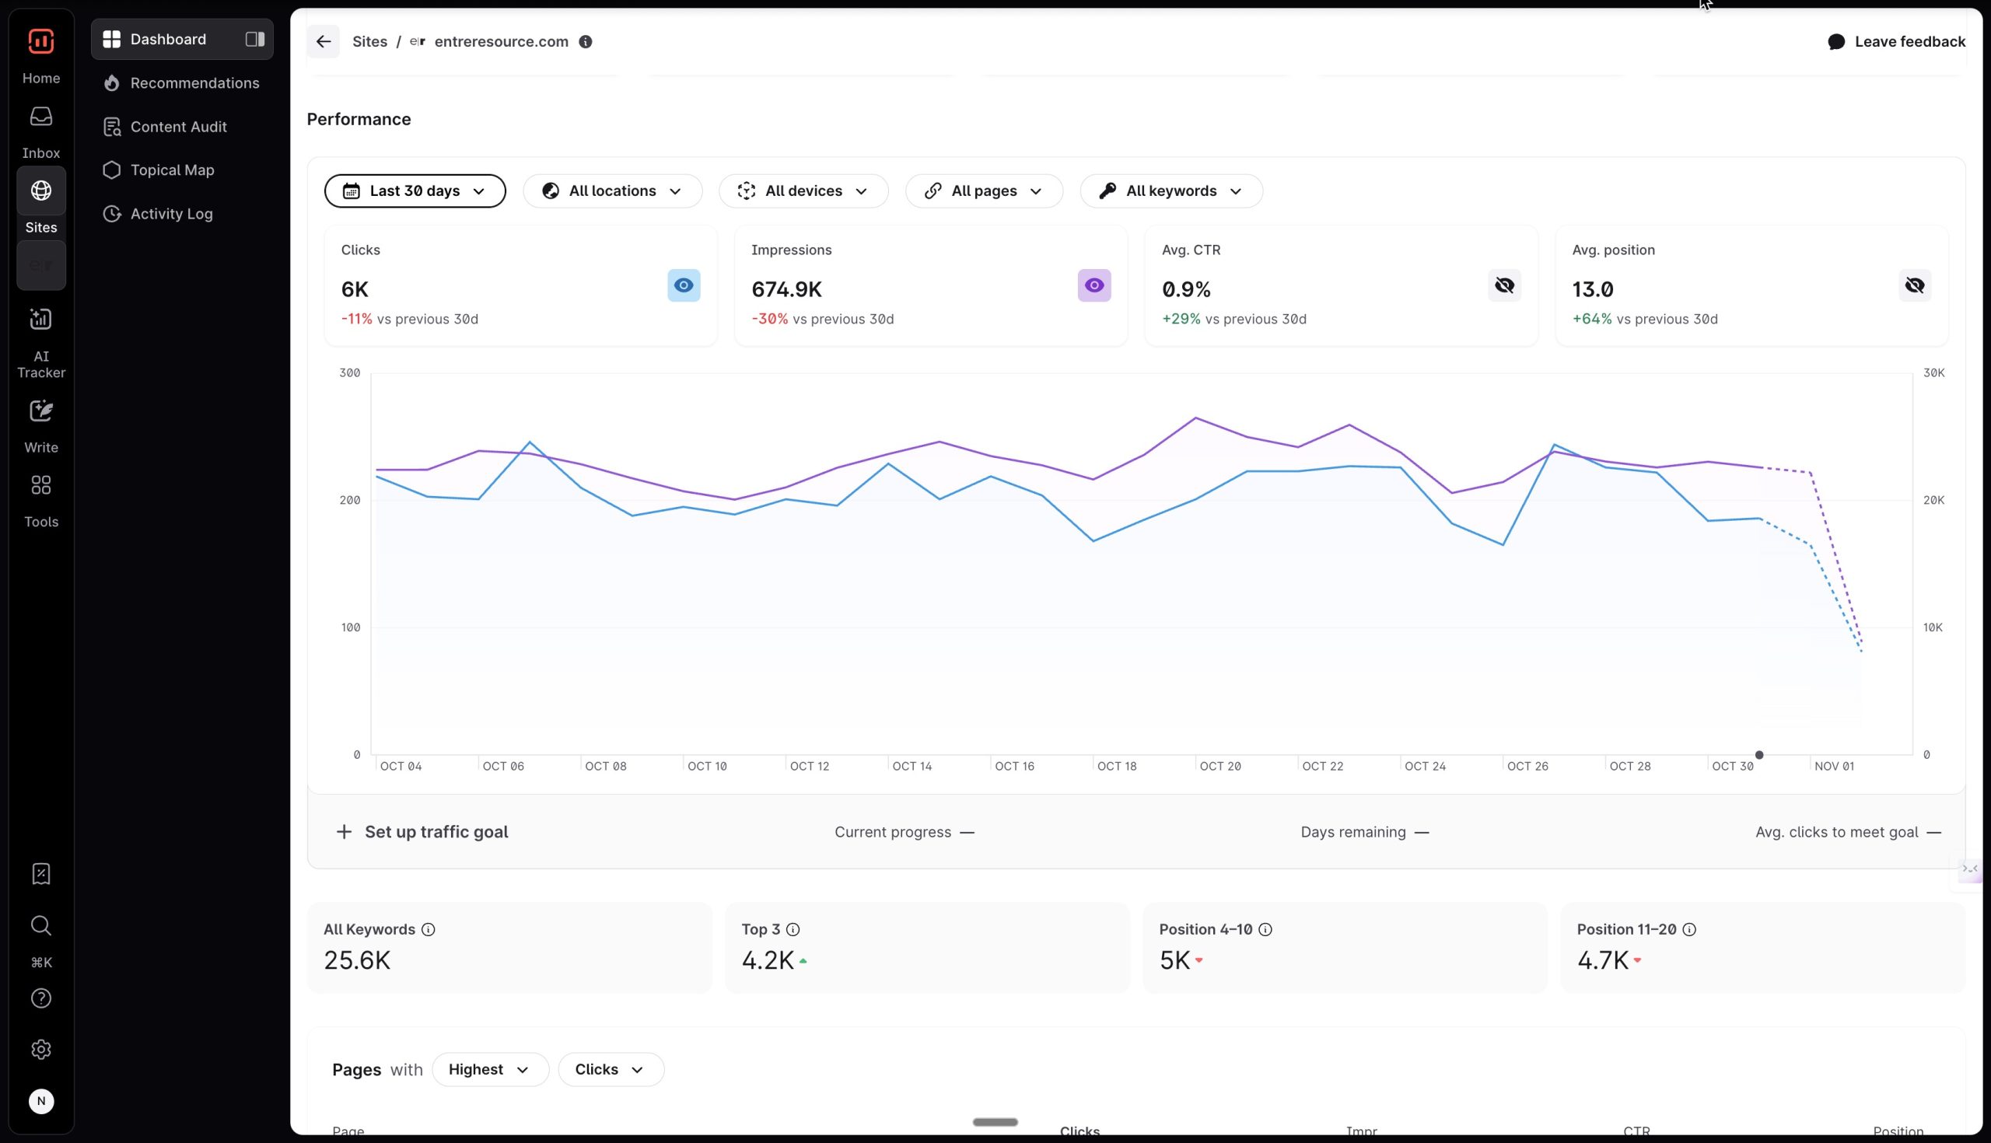Hide the Clicks line on the chart
The width and height of the screenshot is (1991, 1143).
pyautogui.click(x=683, y=285)
